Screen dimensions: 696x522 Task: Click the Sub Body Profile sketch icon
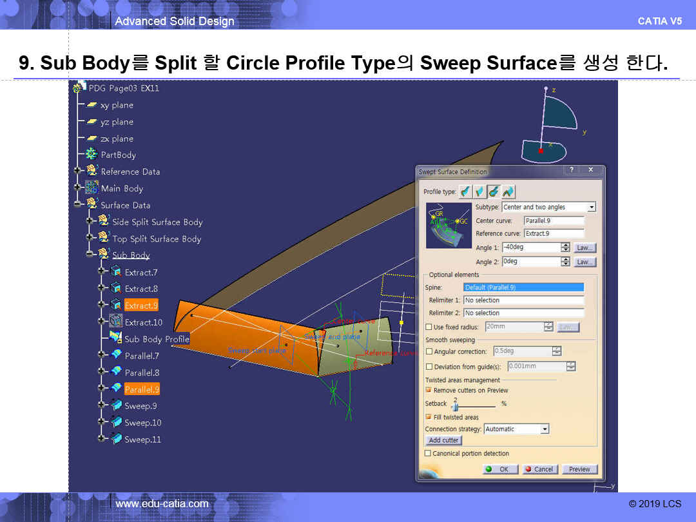pyautogui.click(x=115, y=338)
